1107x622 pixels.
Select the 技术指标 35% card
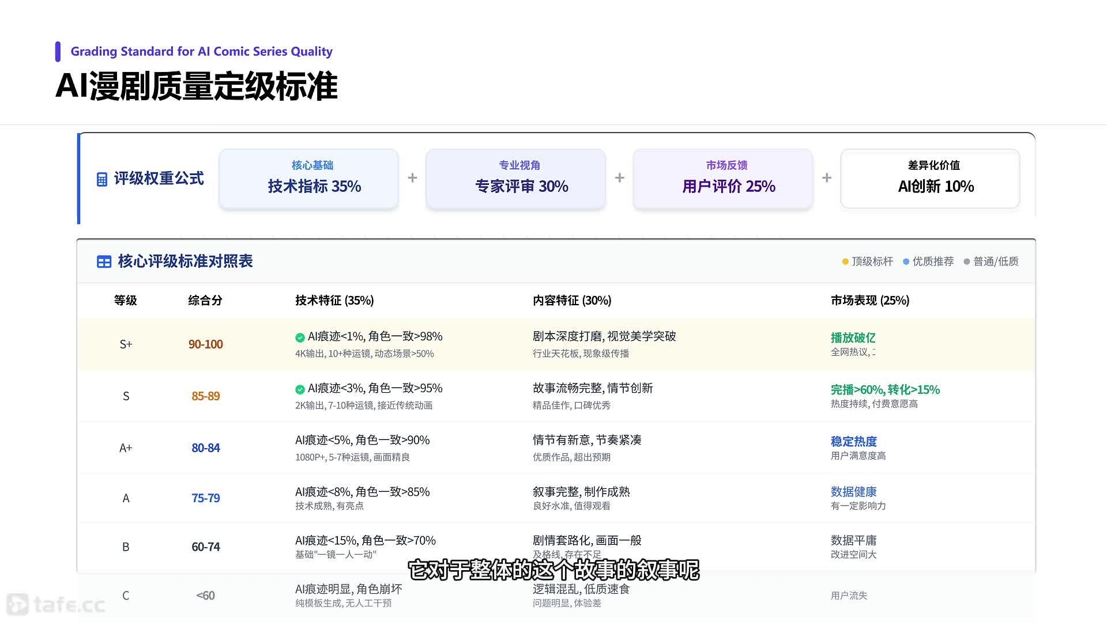(x=308, y=179)
